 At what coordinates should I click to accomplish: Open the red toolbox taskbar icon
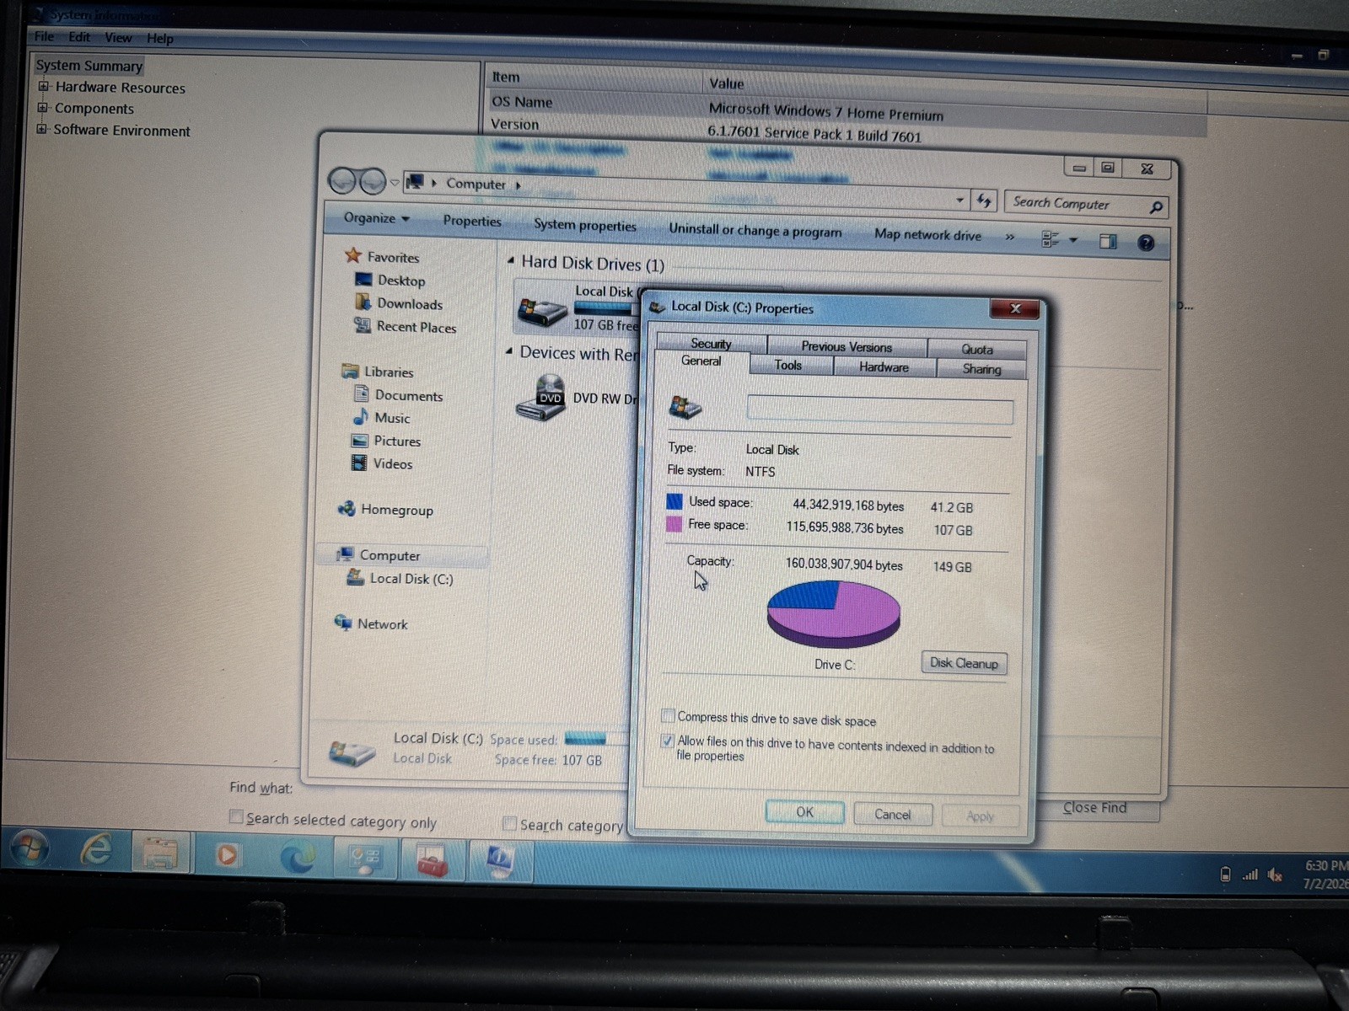coord(432,860)
